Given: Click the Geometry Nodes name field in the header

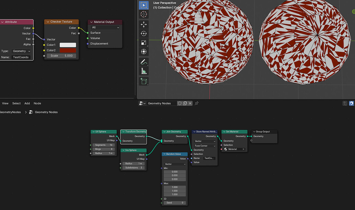Looking at the screenshot, I should tap(162, 103).
